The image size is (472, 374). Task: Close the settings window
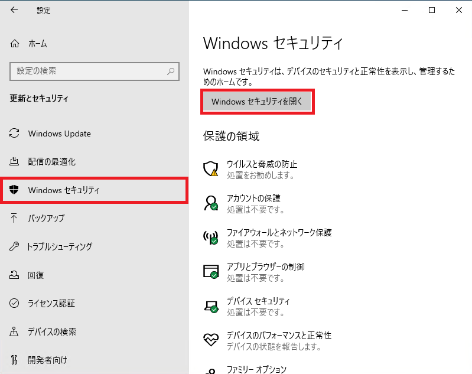pyautogui.click(x=459, y=10)
